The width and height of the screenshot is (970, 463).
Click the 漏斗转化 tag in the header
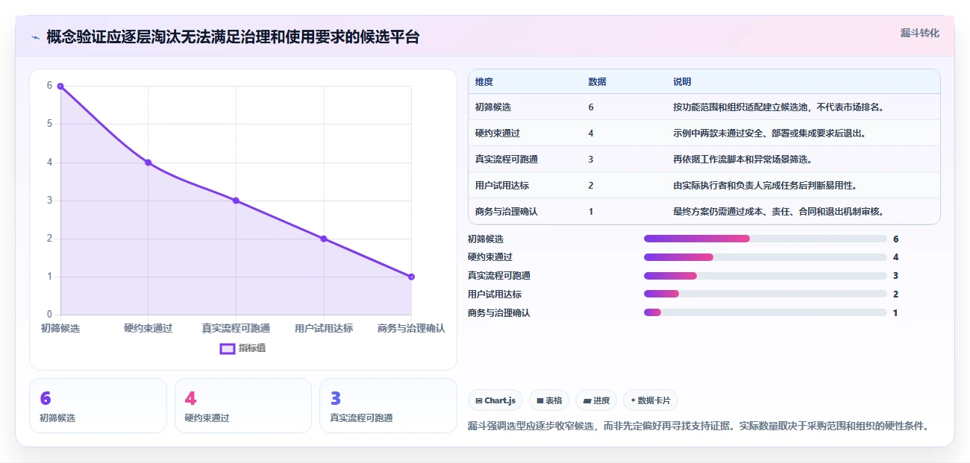point(919,33)
